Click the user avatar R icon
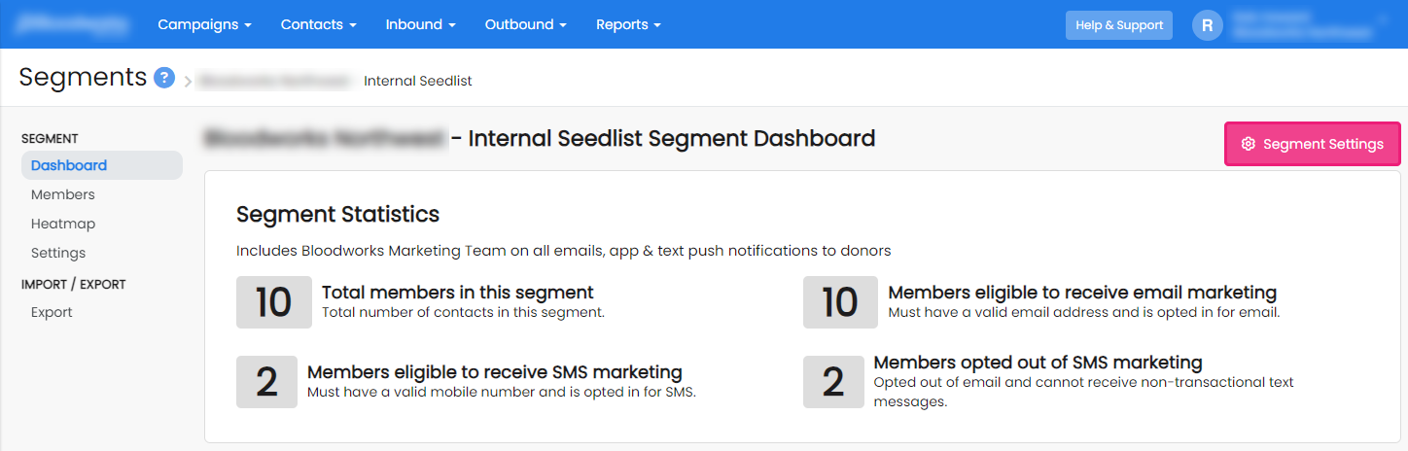Image resolution: width=1408 pixels, height=451 pixels. [x=1208, y=25]
